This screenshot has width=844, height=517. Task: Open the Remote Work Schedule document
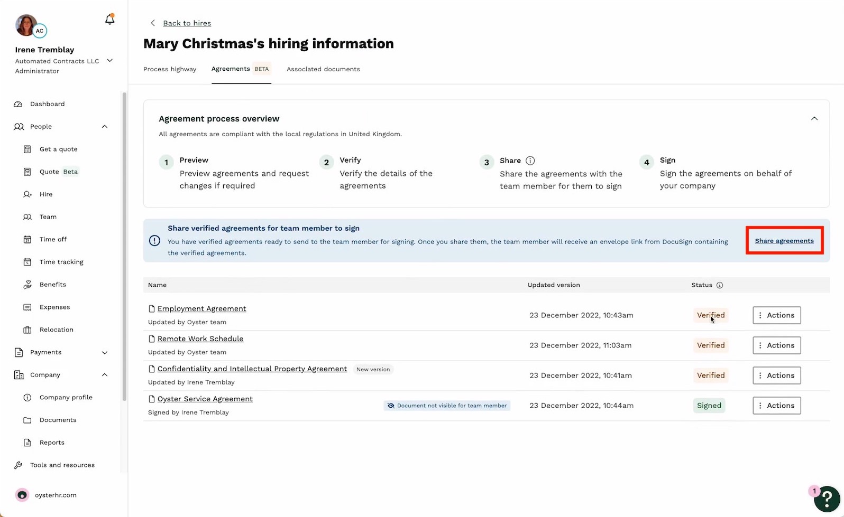pyautogui.click(x=200, y=339)
